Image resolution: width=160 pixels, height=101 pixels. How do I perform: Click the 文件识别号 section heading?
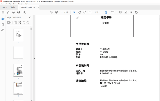click(x=82, y=44)
